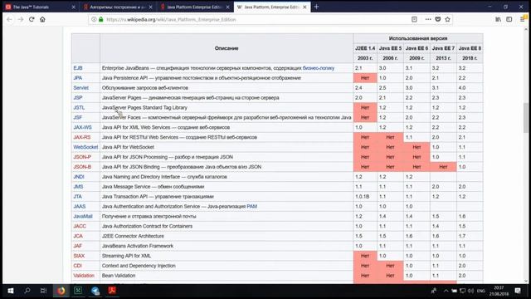531x299 pixels.
Task: Click the J2EE 1.4 column header
Action: [x=365, y=48]
